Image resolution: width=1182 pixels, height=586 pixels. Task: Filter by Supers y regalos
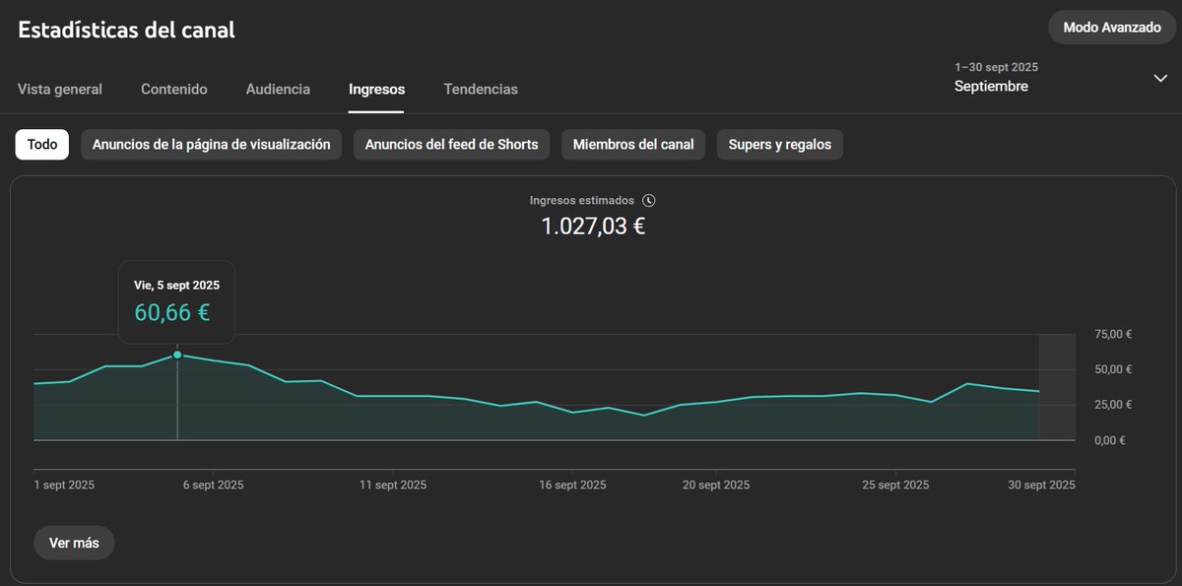780,144
